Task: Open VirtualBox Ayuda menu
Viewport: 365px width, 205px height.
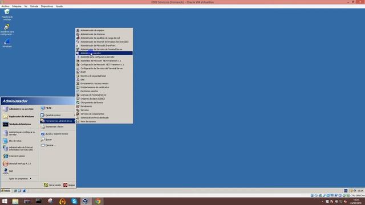Action: [59, 6]
